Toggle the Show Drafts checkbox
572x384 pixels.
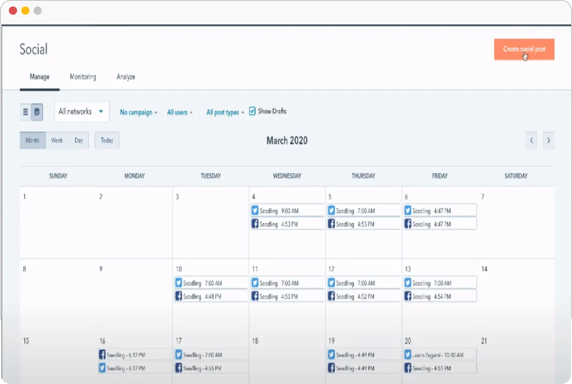252,111
